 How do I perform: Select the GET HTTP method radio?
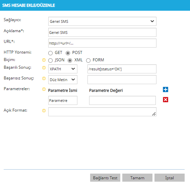50,53
